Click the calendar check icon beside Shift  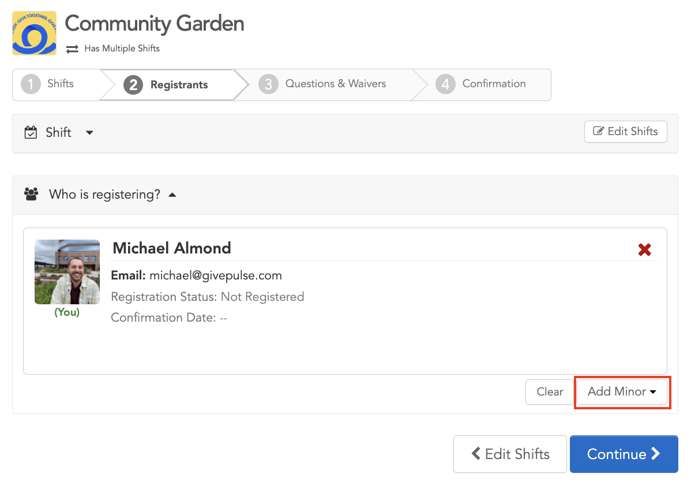31,132
